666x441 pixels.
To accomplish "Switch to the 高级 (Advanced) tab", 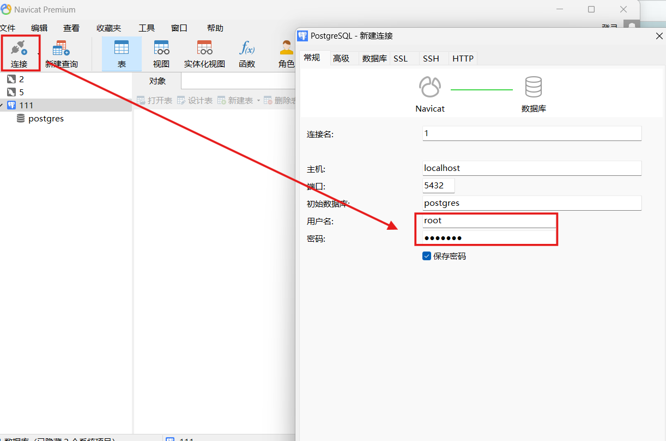I will point(341,58).
